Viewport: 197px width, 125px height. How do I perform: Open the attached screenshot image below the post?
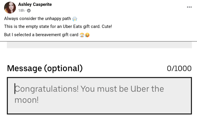point(98,83)
